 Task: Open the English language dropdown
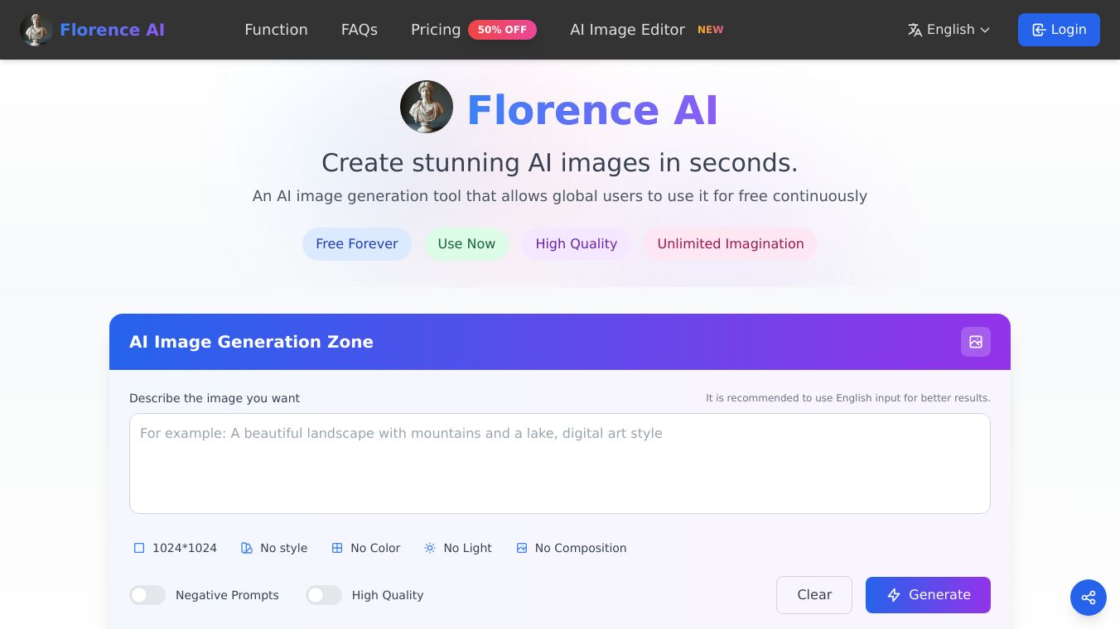click(x=949, y=30)
